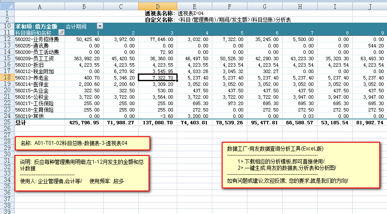Select the 名称 A01-T01-02 text box
This screenshot has width=387, height=214.
(x=82, y=143)
